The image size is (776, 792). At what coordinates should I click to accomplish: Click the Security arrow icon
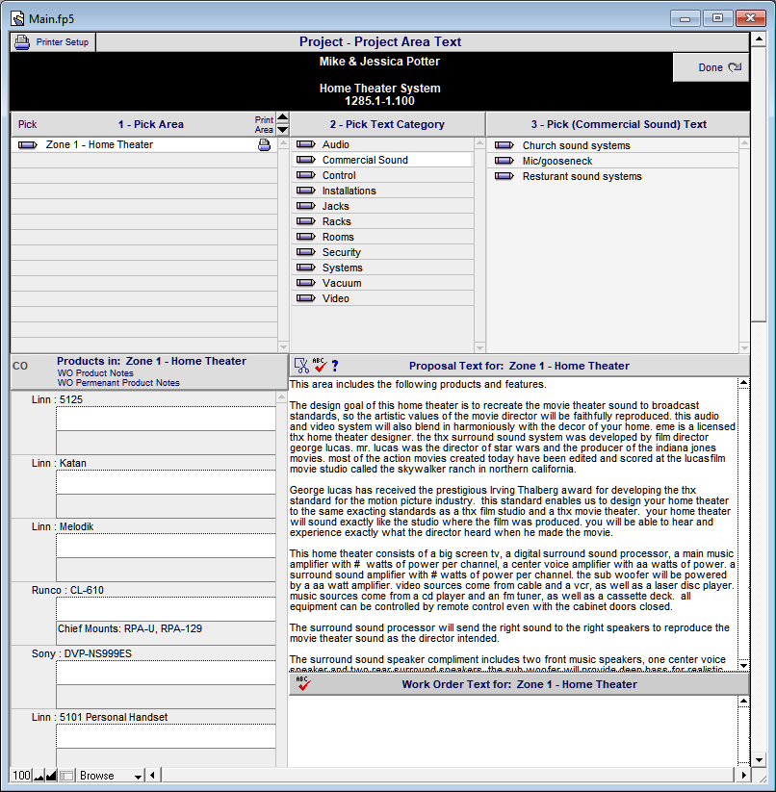(x=305, y=252)
